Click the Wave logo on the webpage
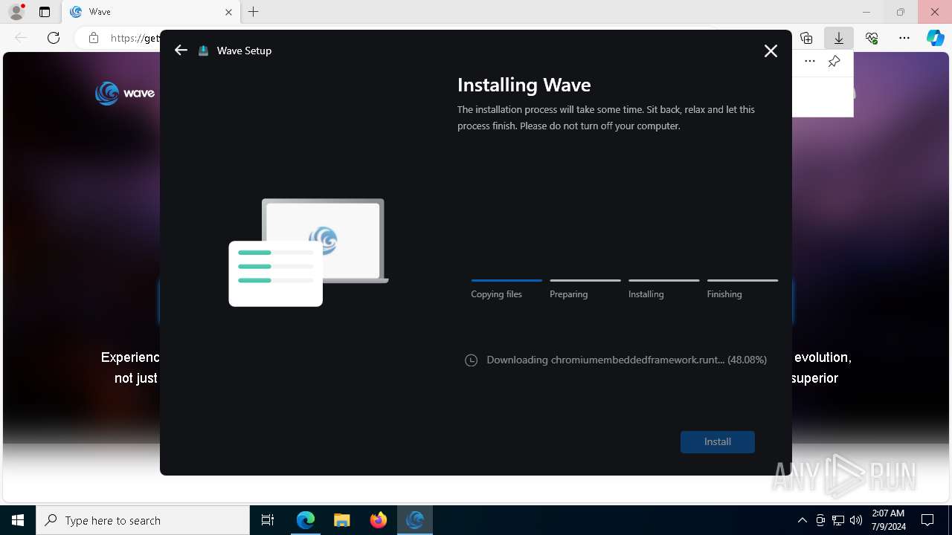Viewport: 952px width, 535px height. (x=125, y=93)
